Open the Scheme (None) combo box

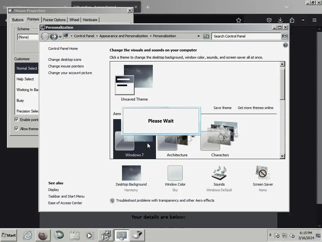coord(28,37)
